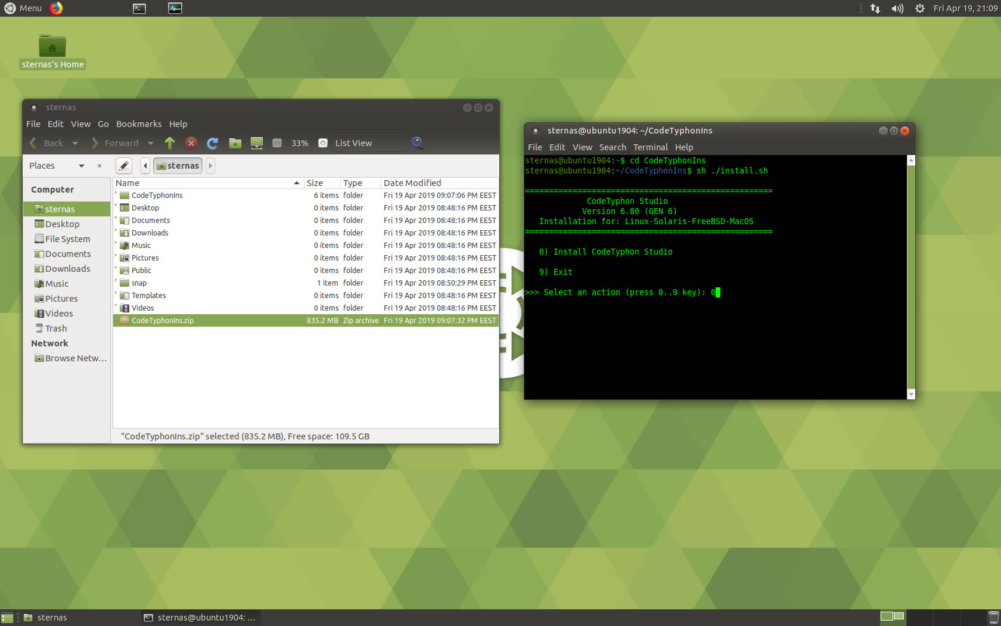Open the Back history dropdown arrow

point(75,143)
